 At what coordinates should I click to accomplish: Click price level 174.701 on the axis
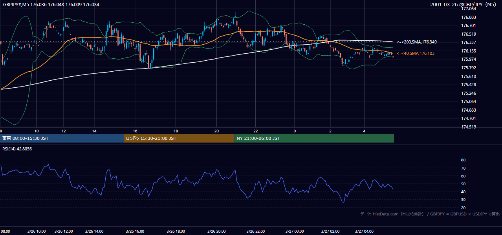469,118
